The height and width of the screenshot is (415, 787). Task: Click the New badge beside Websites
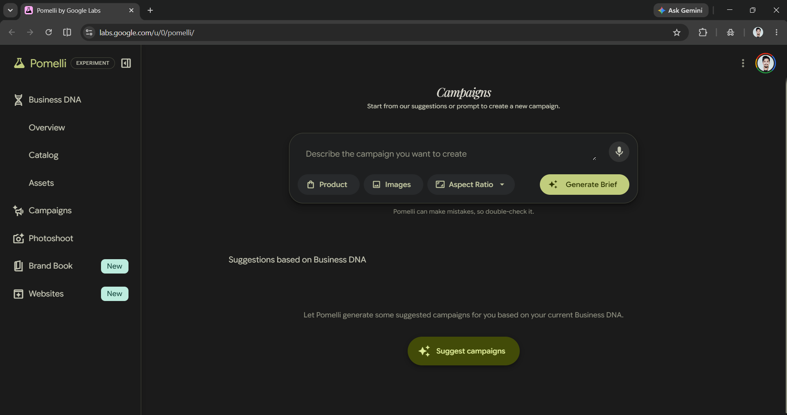115,294
